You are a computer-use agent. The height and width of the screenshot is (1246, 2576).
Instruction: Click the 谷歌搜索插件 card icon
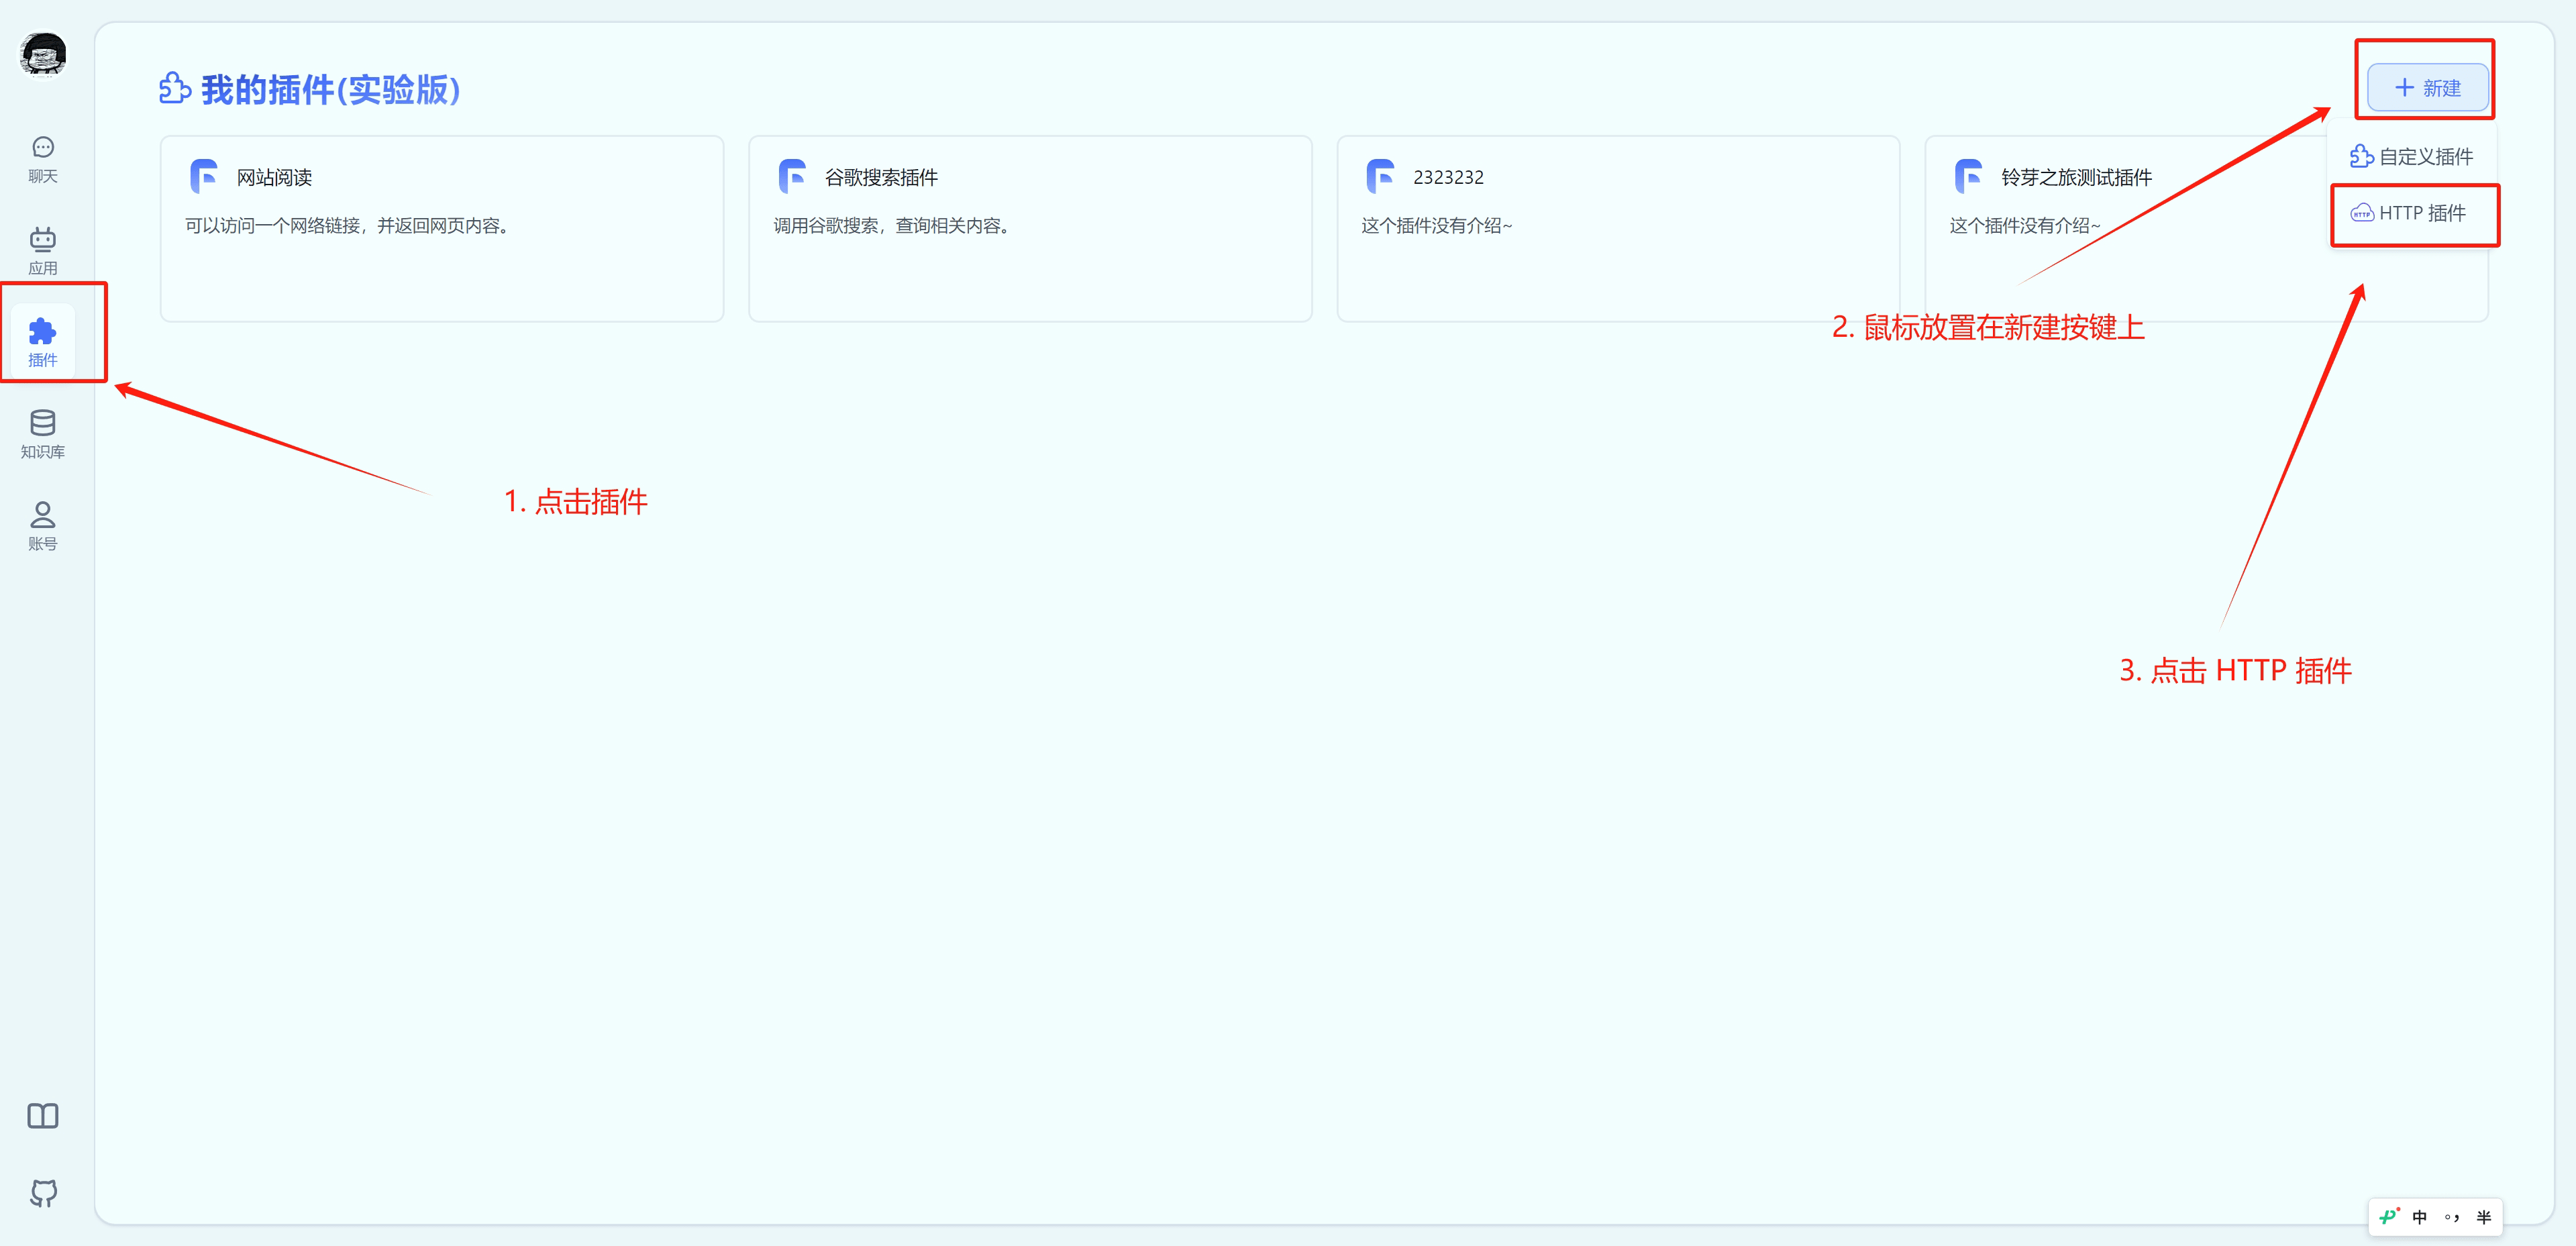(x=792, y=176)
